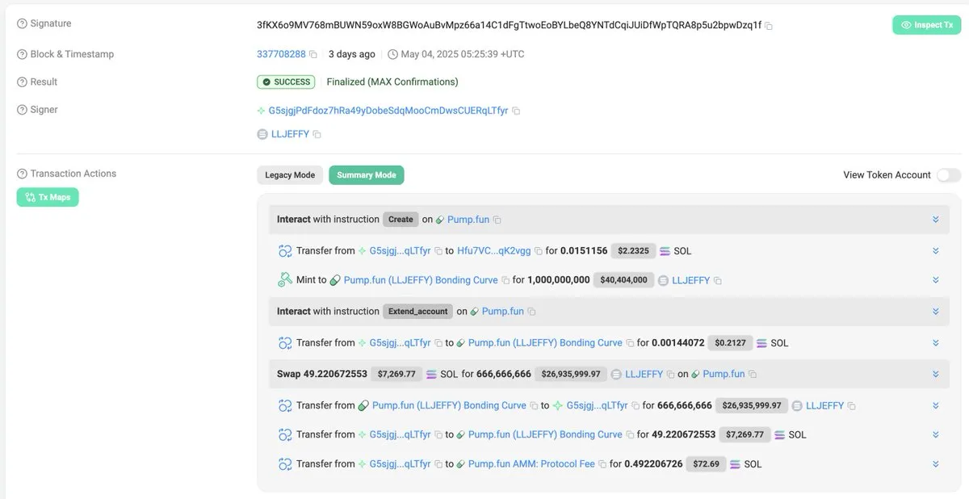Click the Create instruction tag
This screenshot has height=499, width=969.
(x=401, y=220)
